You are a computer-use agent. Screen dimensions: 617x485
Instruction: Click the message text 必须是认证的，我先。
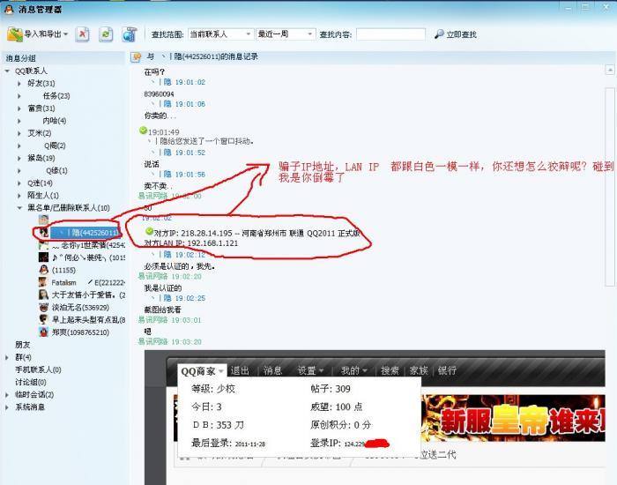tap(180, 266)
